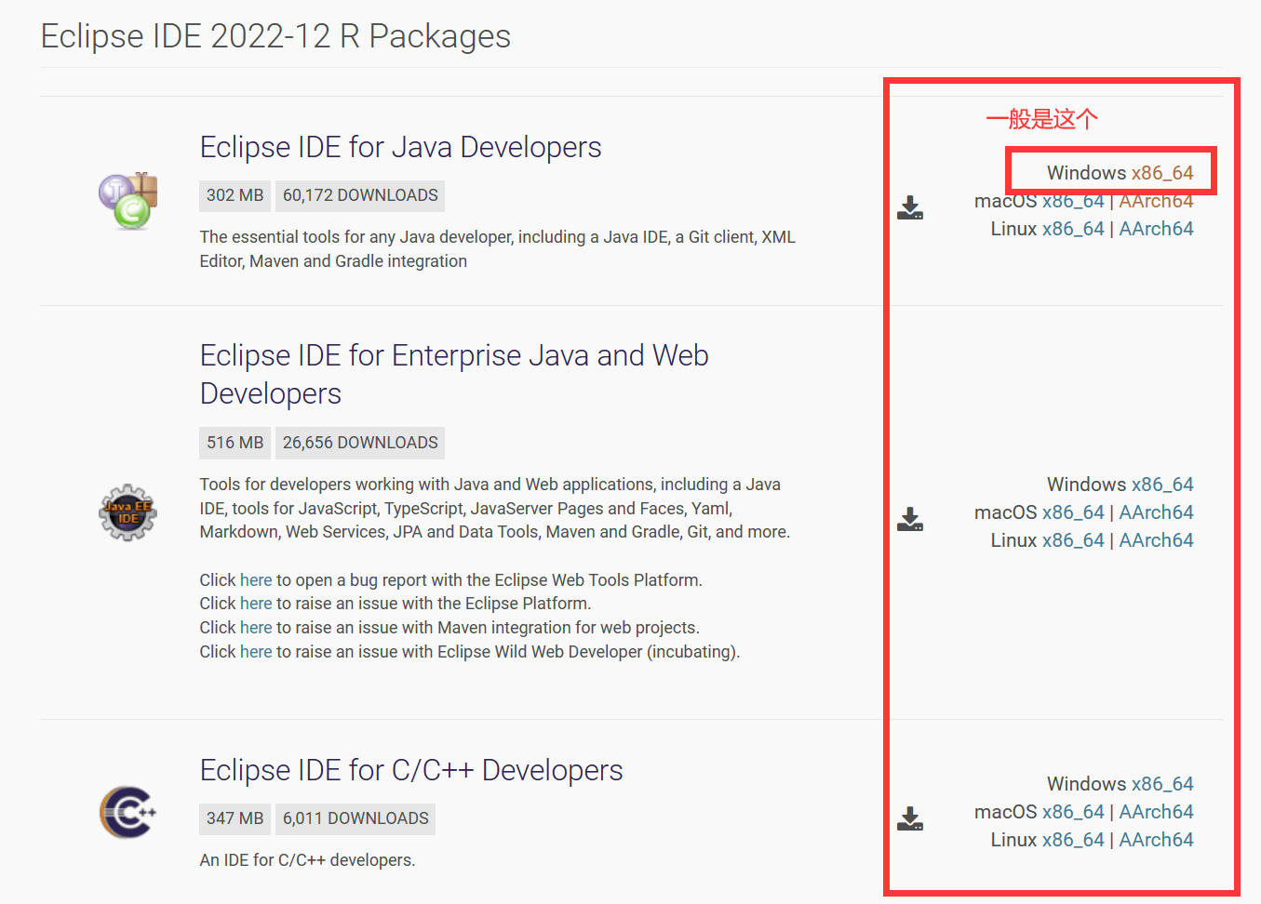The height and width of the screenshot is (904, 1261).
Task: Open Eclipse IDE for C/C++ Developers title
Action: point(411,770)
